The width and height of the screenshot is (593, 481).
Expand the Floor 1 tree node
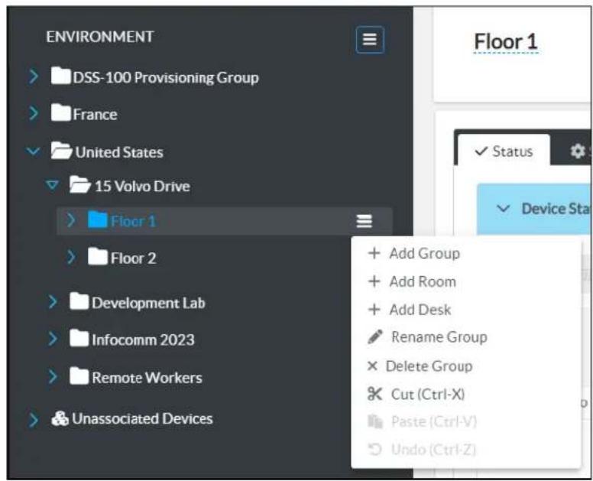71,220
